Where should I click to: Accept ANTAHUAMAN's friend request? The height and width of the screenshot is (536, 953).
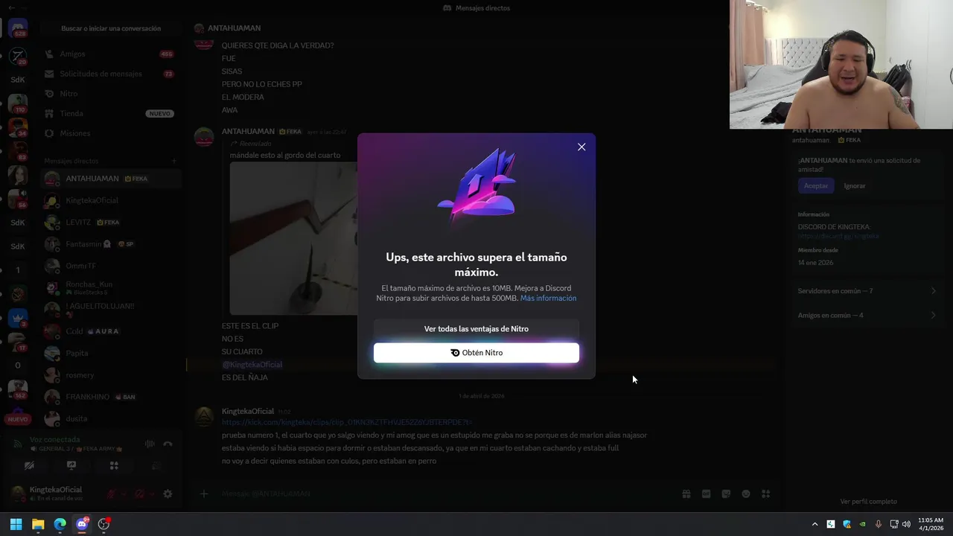tap(816, 186)
